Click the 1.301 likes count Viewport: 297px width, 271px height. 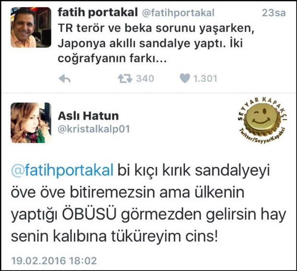click(205, 79)
